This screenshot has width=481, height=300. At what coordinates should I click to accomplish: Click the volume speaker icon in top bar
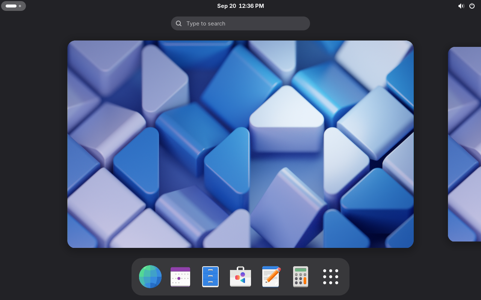click(x=461, y=6)
